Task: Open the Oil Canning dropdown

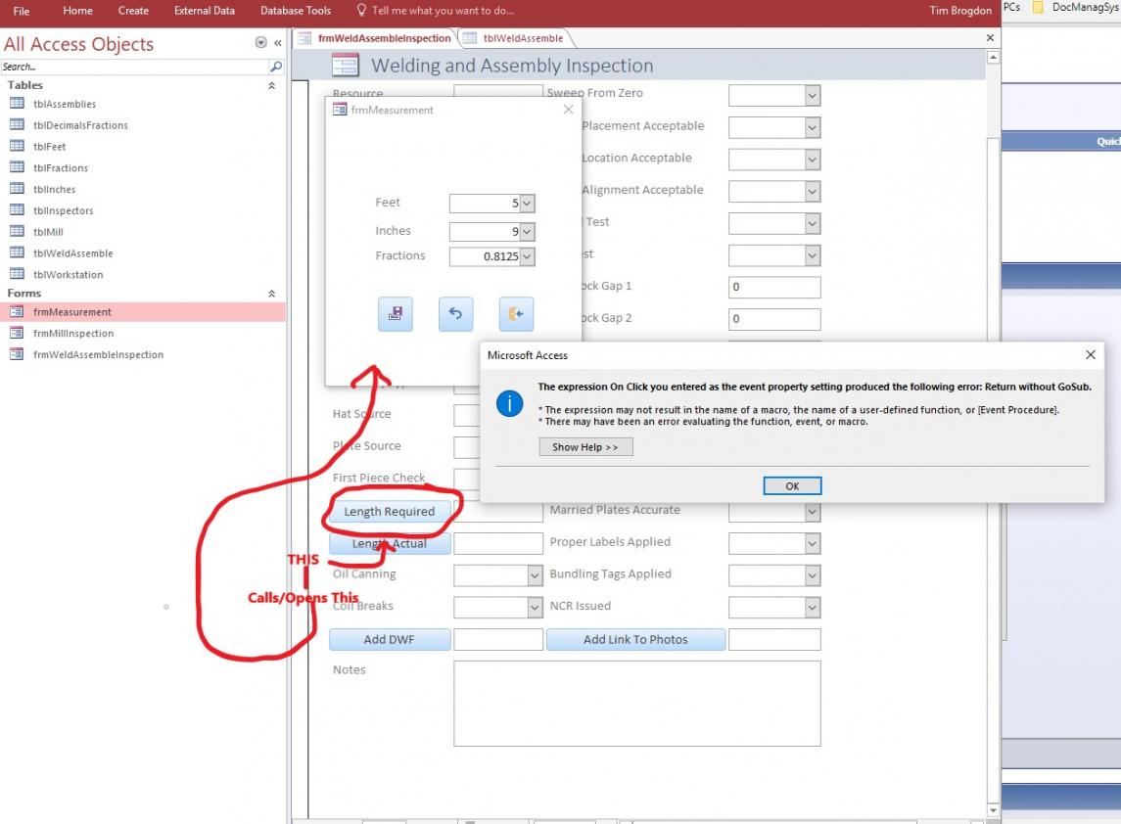Action: (535, 575)
